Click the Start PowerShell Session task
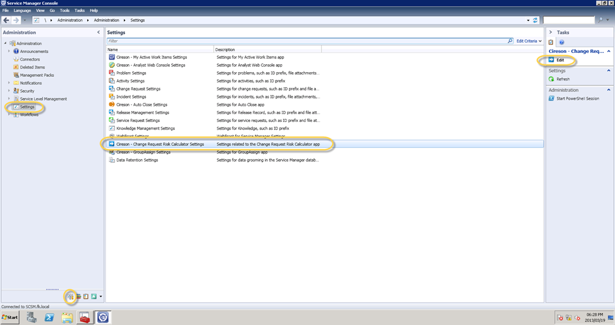Image resolution: width=615 pixels, height=325 pixels. click(x=577, y=99)
